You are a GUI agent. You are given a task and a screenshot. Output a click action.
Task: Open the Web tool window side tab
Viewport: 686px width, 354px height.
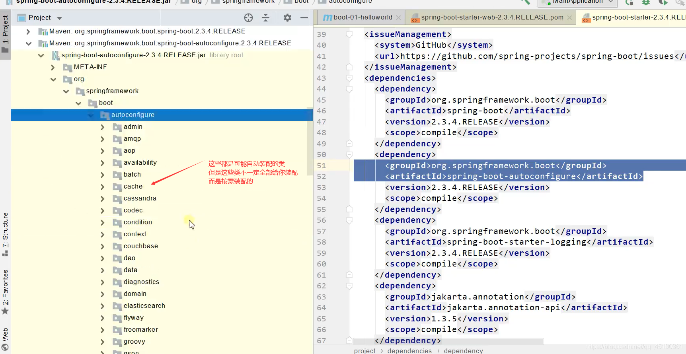coord(5,339)
